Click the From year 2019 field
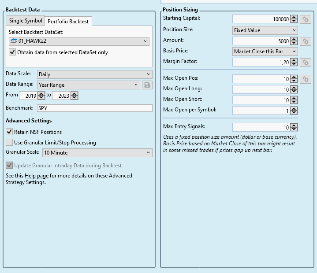The width and height of the screenshot is (317, 273). coord(28,96)
